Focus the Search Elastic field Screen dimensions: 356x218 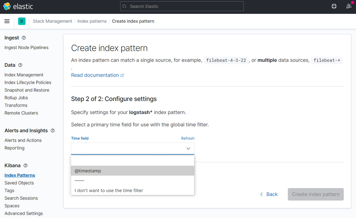click(182, 6)
